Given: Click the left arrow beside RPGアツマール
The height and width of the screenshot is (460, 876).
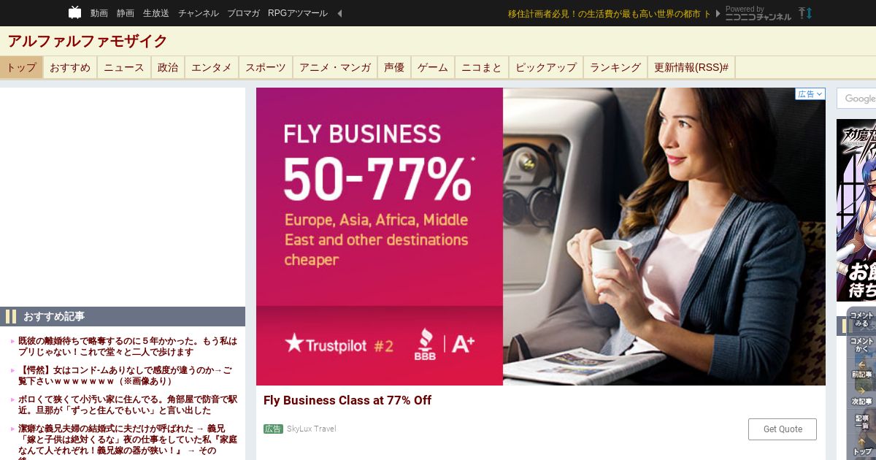Looking at the screenshot, I should click(339, 13).
